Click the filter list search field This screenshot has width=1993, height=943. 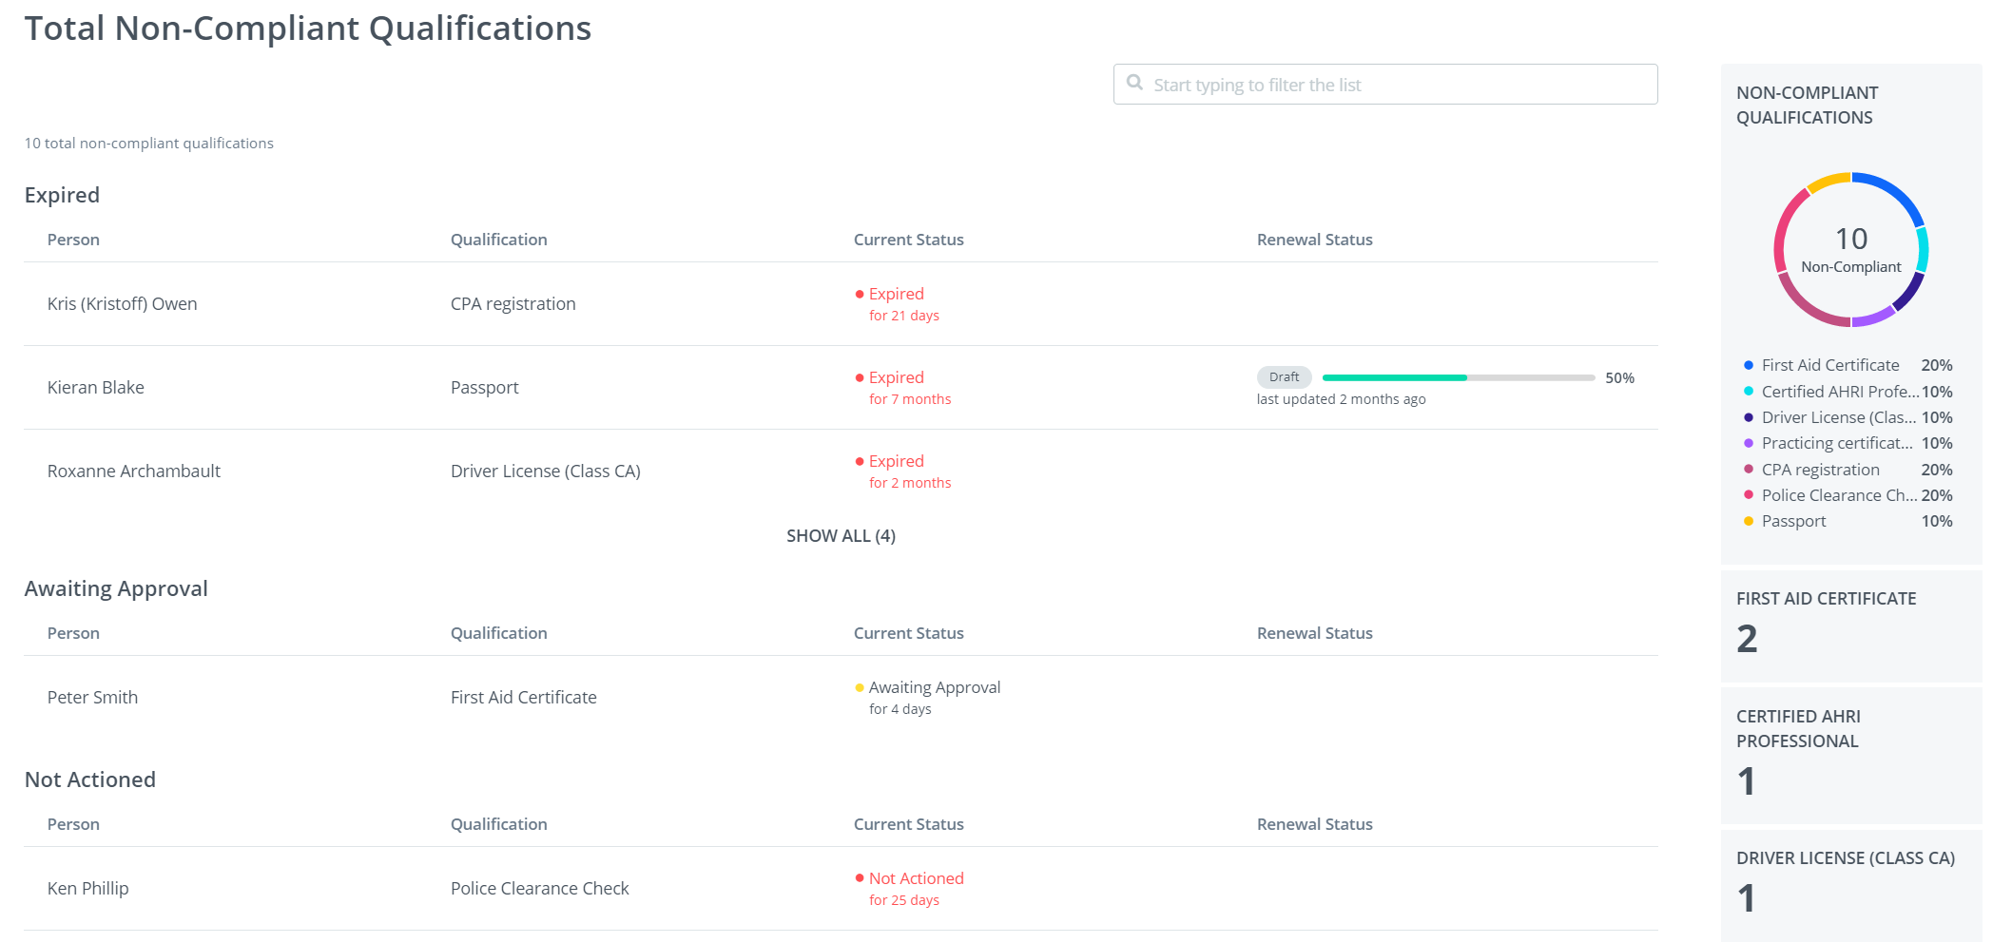pyautogui.click(x=1398, y=85)
